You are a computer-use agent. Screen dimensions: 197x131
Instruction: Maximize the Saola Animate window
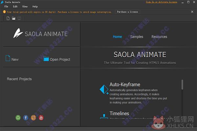(x=188, y=2)
